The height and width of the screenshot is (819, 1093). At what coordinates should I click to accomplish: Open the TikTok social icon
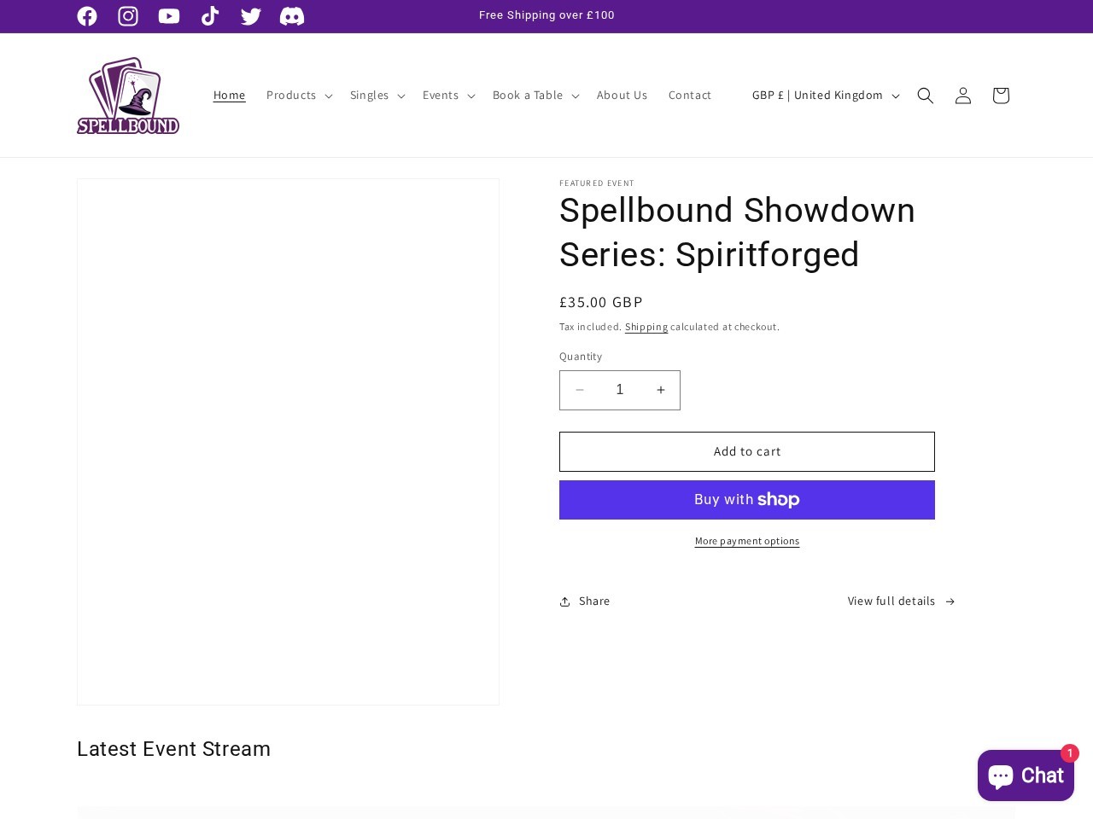[210, 16]
